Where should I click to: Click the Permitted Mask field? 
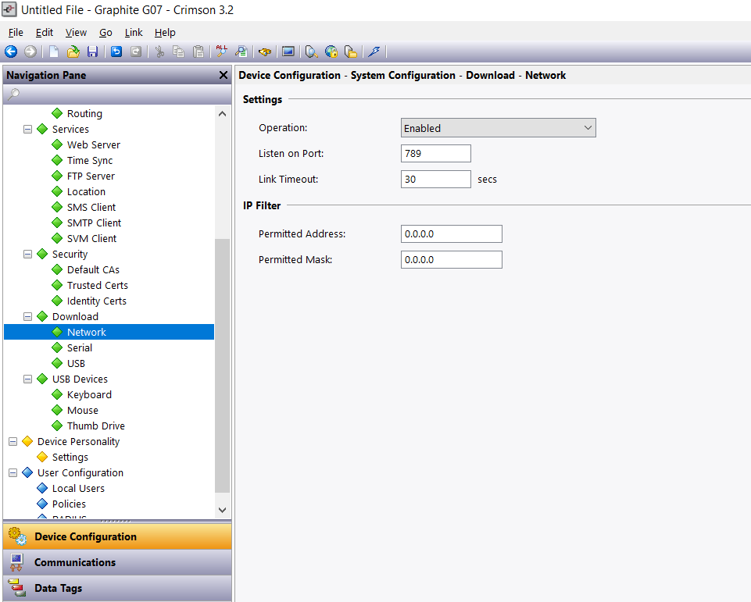click(x=451, y=260)
